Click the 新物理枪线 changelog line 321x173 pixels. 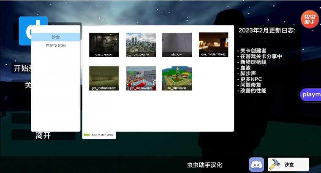click(252, 62)
